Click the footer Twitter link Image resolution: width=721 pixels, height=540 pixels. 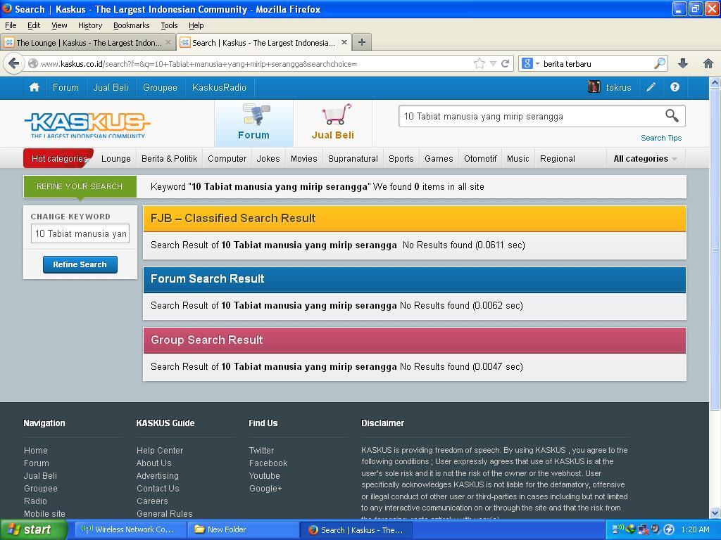[x=261, y=451]
